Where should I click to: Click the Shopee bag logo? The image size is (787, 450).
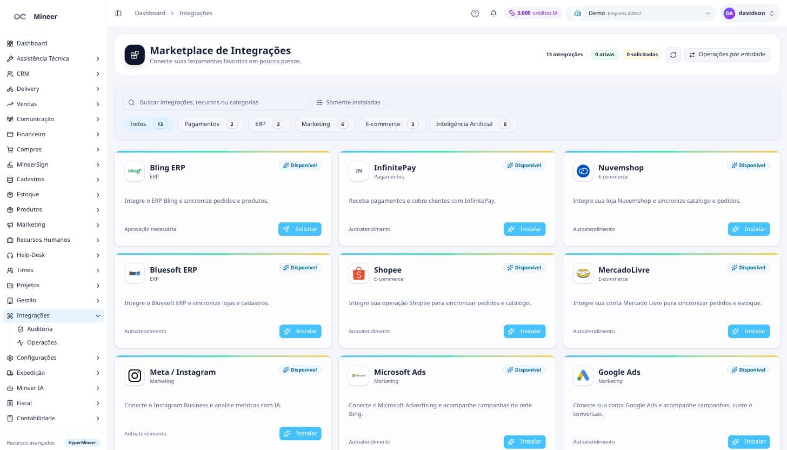click(359, 273)
